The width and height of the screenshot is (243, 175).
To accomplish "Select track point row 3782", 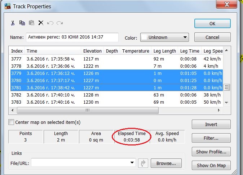I will coord(116,95).
